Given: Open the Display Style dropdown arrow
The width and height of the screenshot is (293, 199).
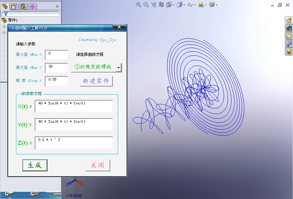Looking at the screenshot, I should (184, 5).
